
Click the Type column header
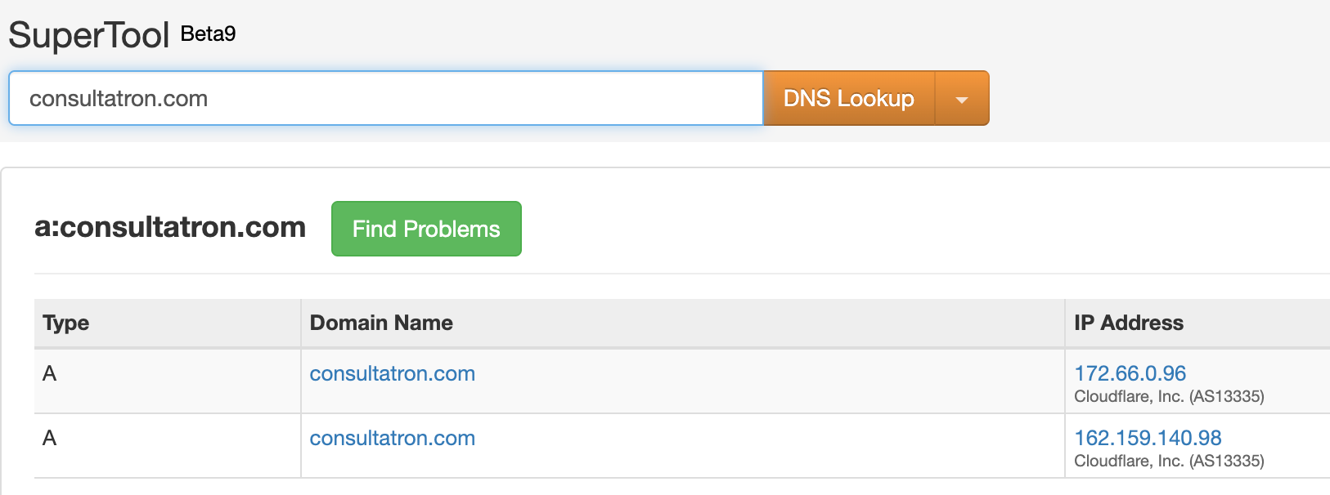[66, 323]
